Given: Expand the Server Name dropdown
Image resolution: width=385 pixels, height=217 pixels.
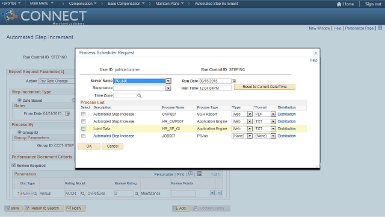Looking at the screenshot, I should [168, 81].
